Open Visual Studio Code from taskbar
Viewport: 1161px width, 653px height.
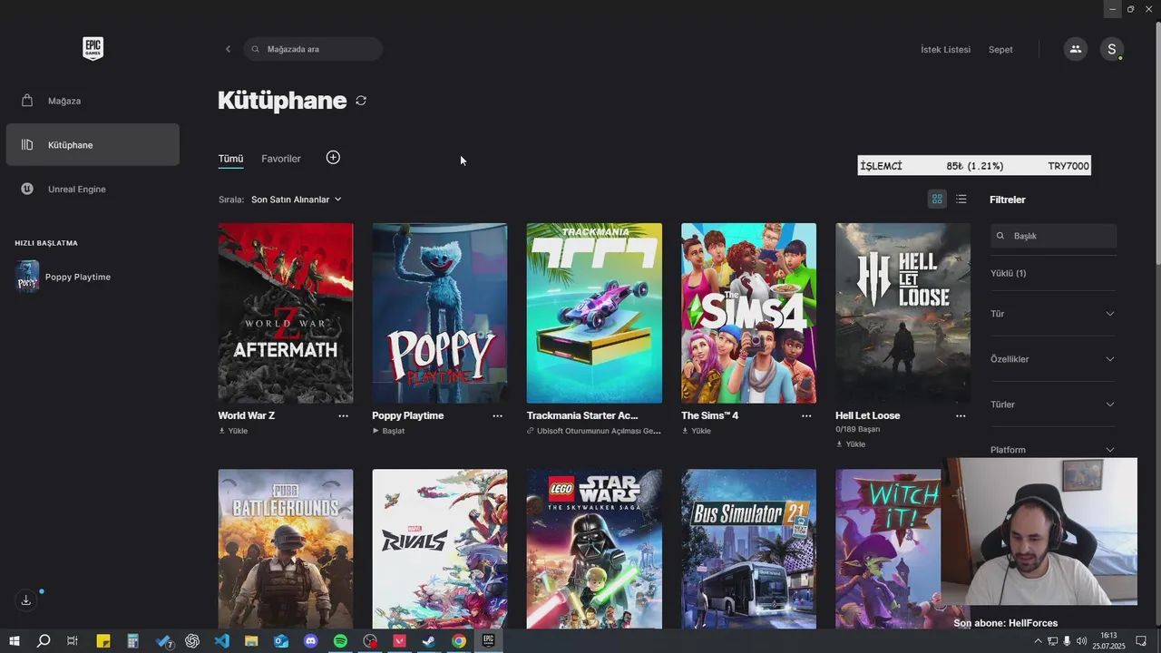tap(222, 641)
